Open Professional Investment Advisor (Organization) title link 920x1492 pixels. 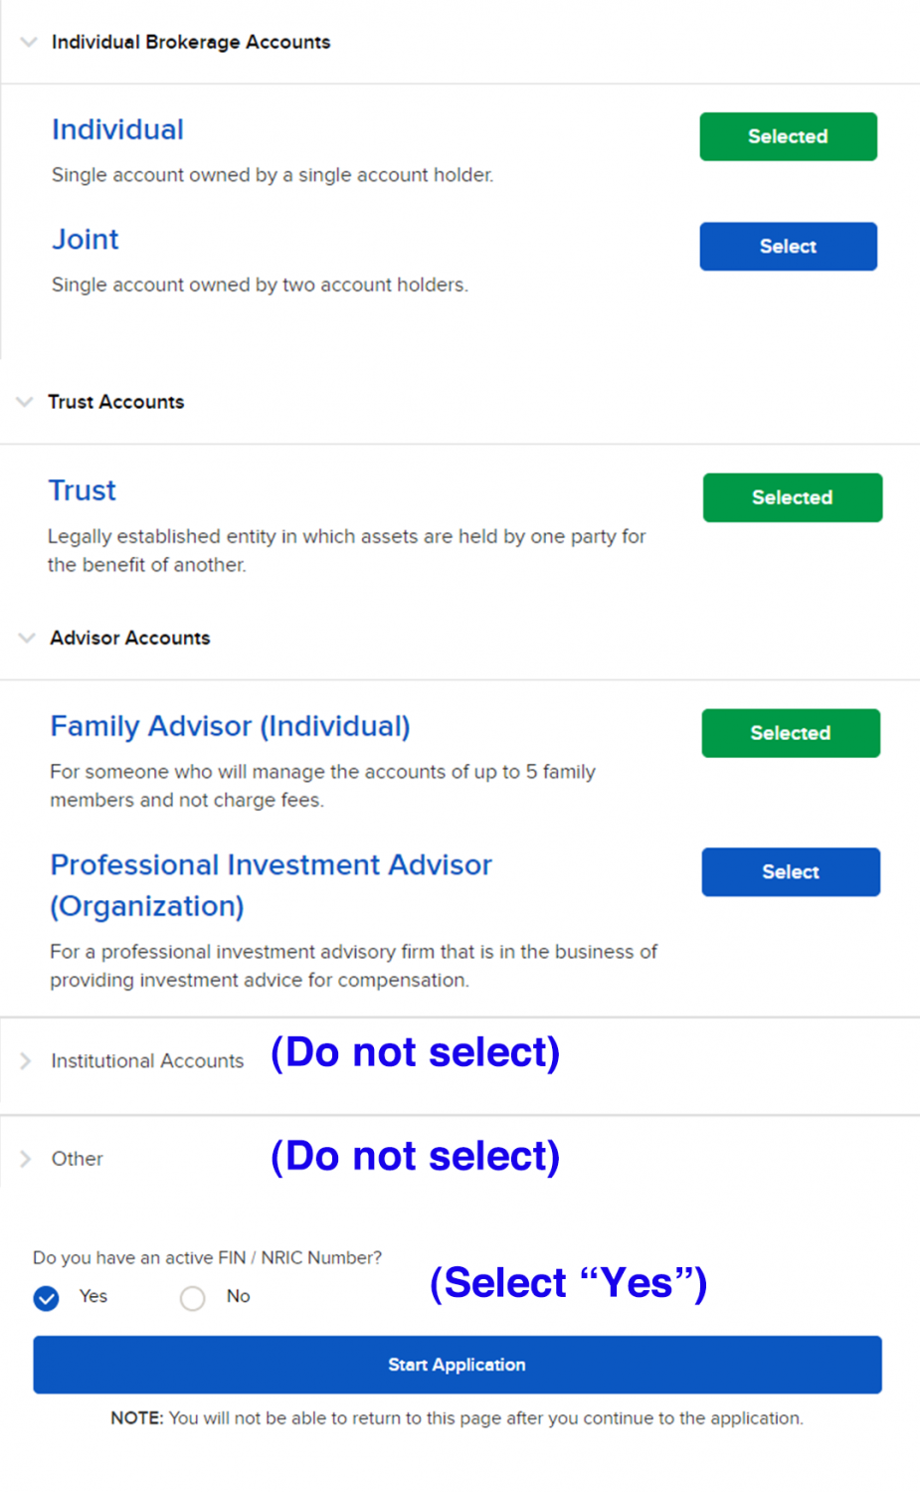point(271,865)
